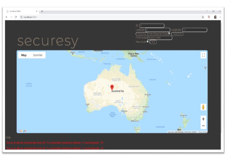Click the Street View pegman icon

203,107
